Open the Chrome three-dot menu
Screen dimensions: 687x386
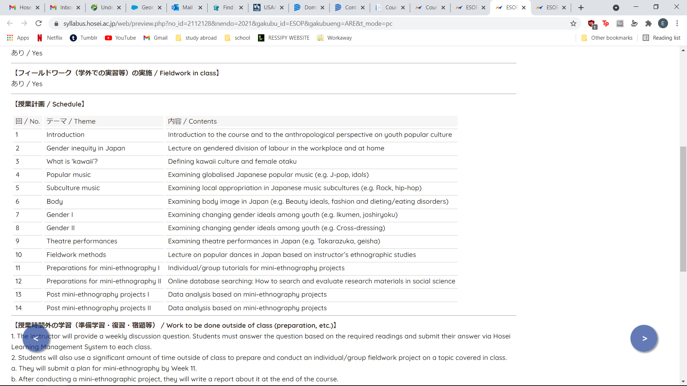coord(677,24)
